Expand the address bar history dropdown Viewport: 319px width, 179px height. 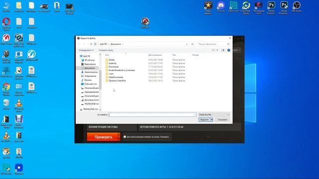187,44
